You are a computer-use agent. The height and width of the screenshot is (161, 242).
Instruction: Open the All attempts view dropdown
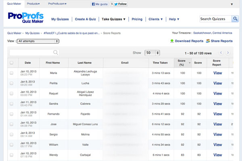pos(38,41)
